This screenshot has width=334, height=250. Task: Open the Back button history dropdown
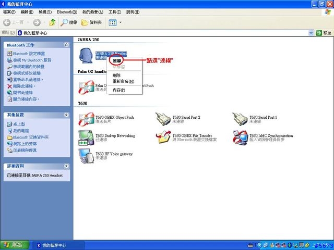(28, 22)
